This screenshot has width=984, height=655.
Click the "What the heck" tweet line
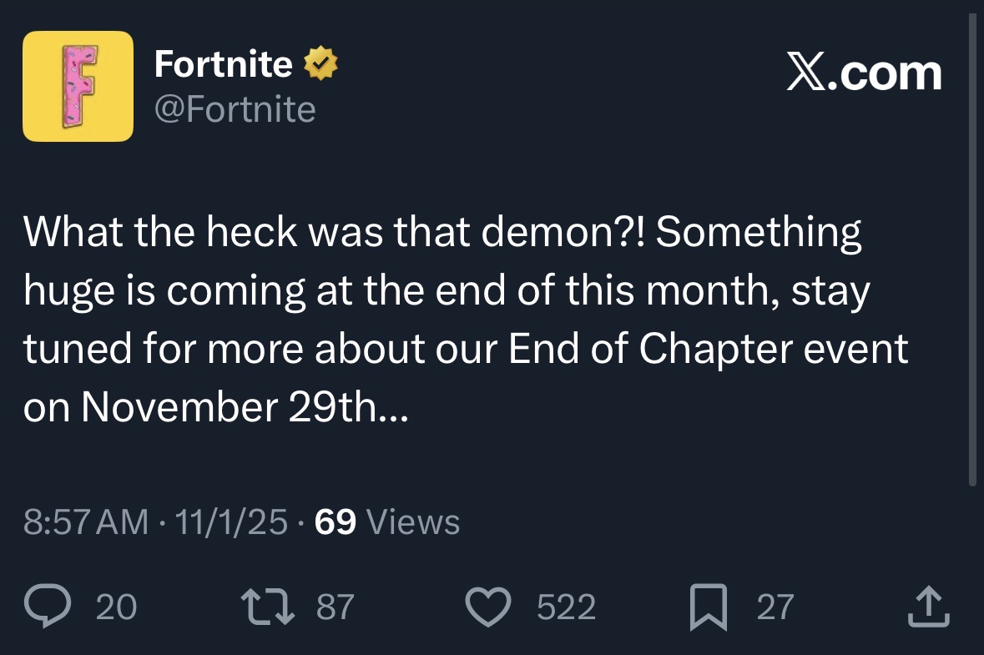click(442, 232)
